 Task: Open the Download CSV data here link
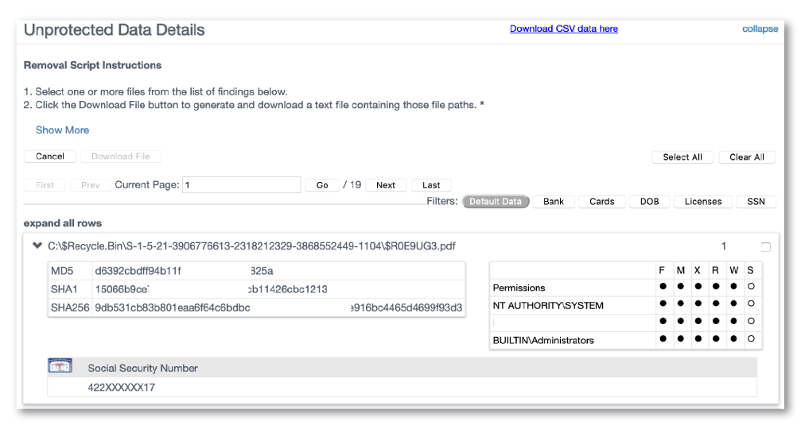(x=563, y=29)
